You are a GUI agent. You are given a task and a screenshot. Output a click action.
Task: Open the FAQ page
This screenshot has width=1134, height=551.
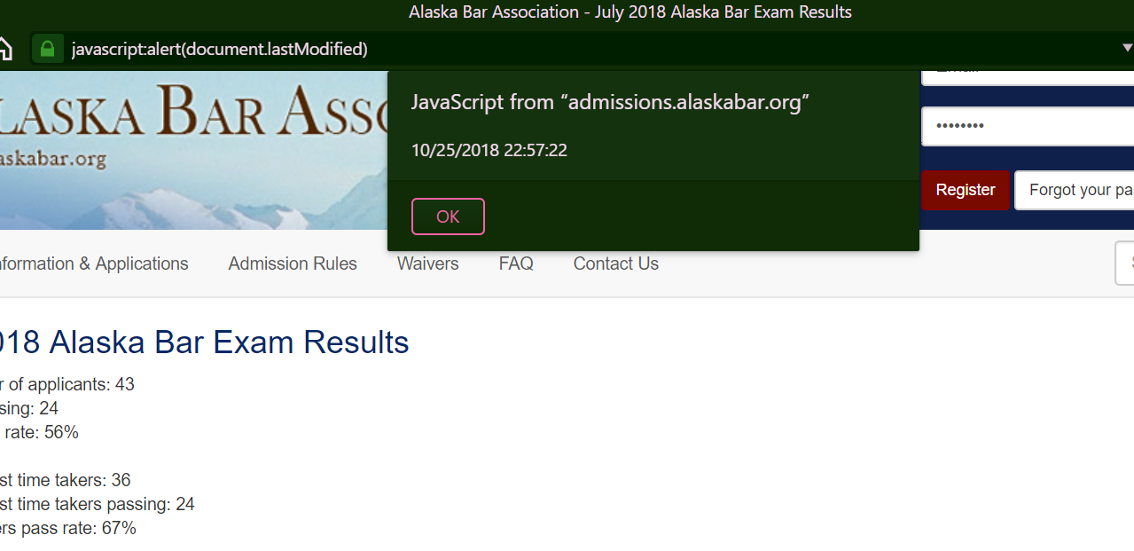pos(516,264)
